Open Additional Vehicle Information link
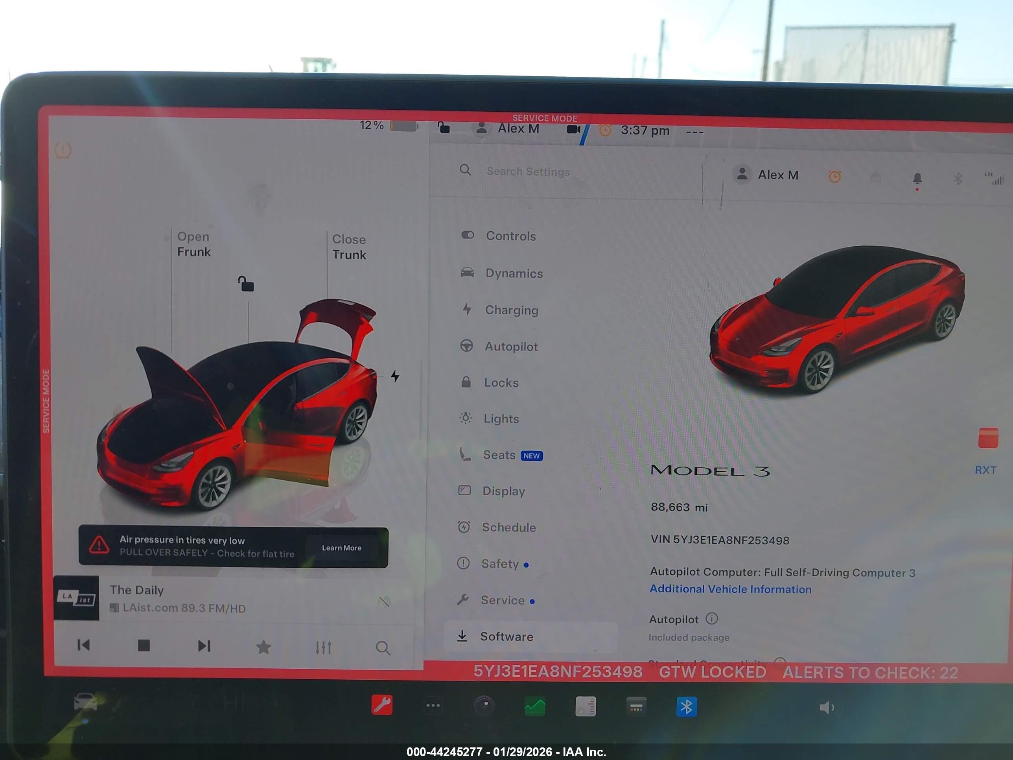Viewport: 1013px width, 760px height. coord(730,589)
